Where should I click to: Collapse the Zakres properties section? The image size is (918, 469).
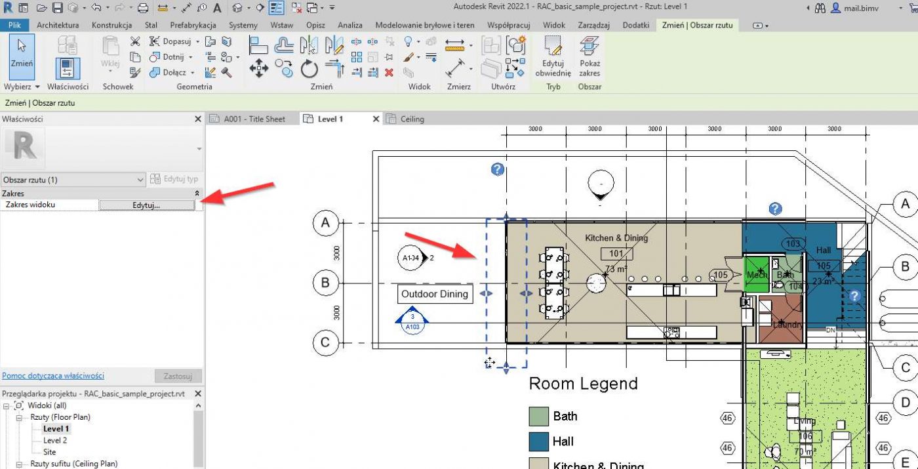pos(197,194)
